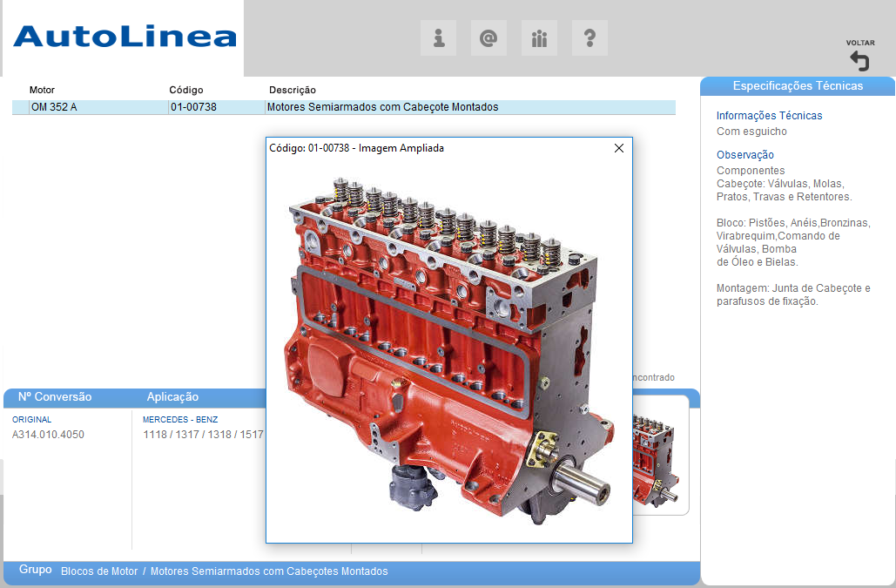The image size is (896, 588).
Task: Click the Motor column header
Action: point(42,90)
